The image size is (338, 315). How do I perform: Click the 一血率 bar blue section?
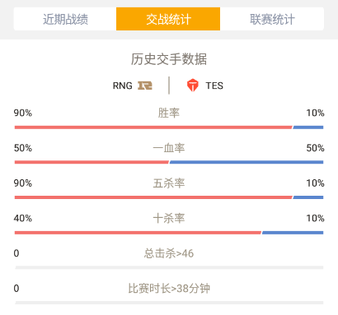[246, 162]
